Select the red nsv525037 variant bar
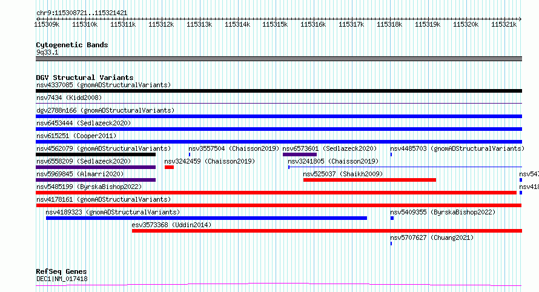 [369, 180]
